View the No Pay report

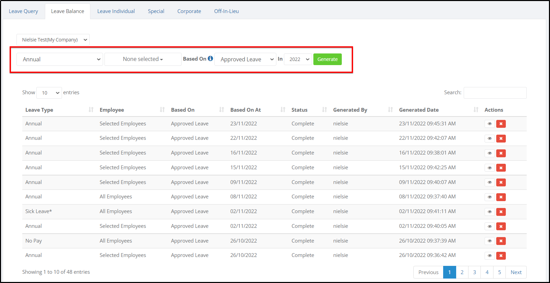click(x=489, y=241)
